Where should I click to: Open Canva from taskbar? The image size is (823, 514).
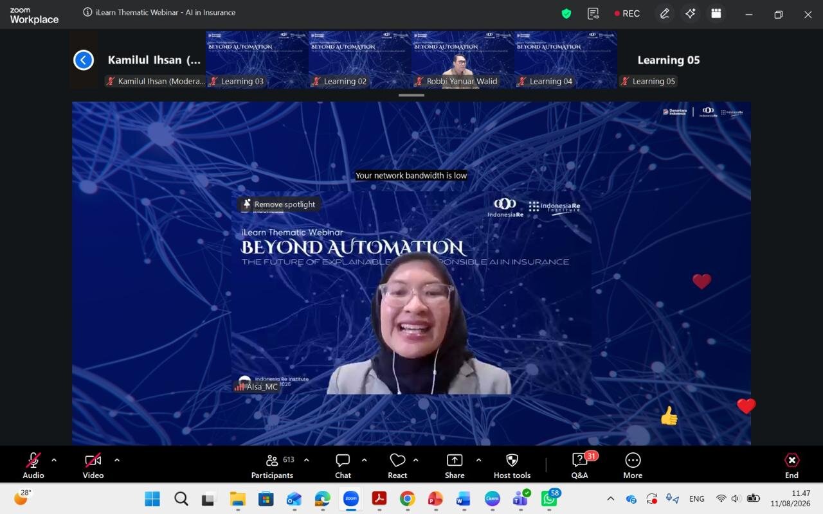(492, 499)
